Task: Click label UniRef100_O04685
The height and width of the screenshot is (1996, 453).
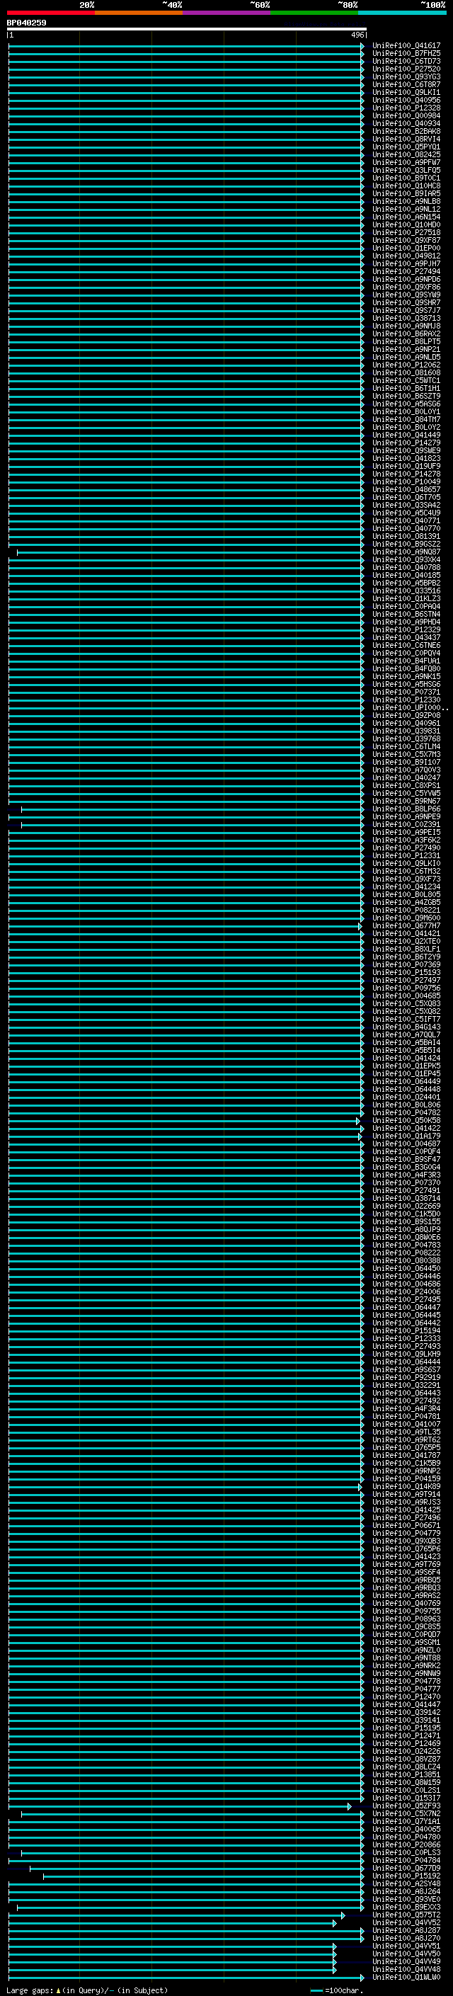Action: 406,996
